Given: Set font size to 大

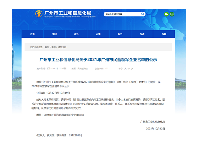Looking at the screenshot, I should 125,68.
